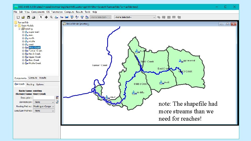Expand the Turman Creek tree node
Screen dimensions: 251x141
point(23,51)
